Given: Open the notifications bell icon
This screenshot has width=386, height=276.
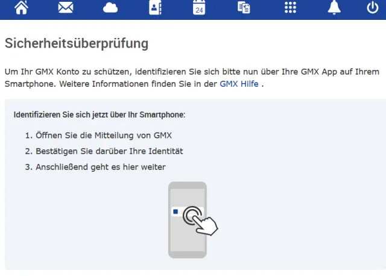Looking at the screenshot, I should coord(334,7).
